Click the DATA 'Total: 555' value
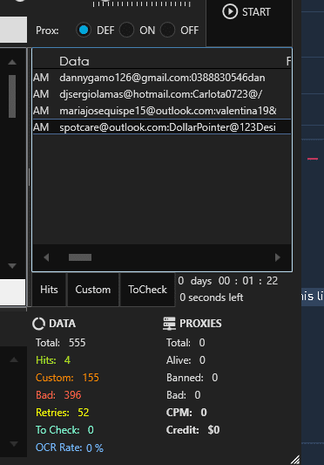The width and height of the screenshot is (324, 465). 61,343
